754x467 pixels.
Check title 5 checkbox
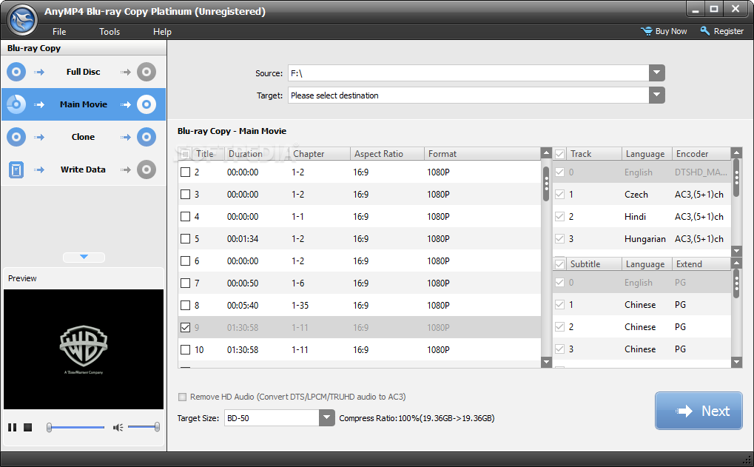(185, 238)
